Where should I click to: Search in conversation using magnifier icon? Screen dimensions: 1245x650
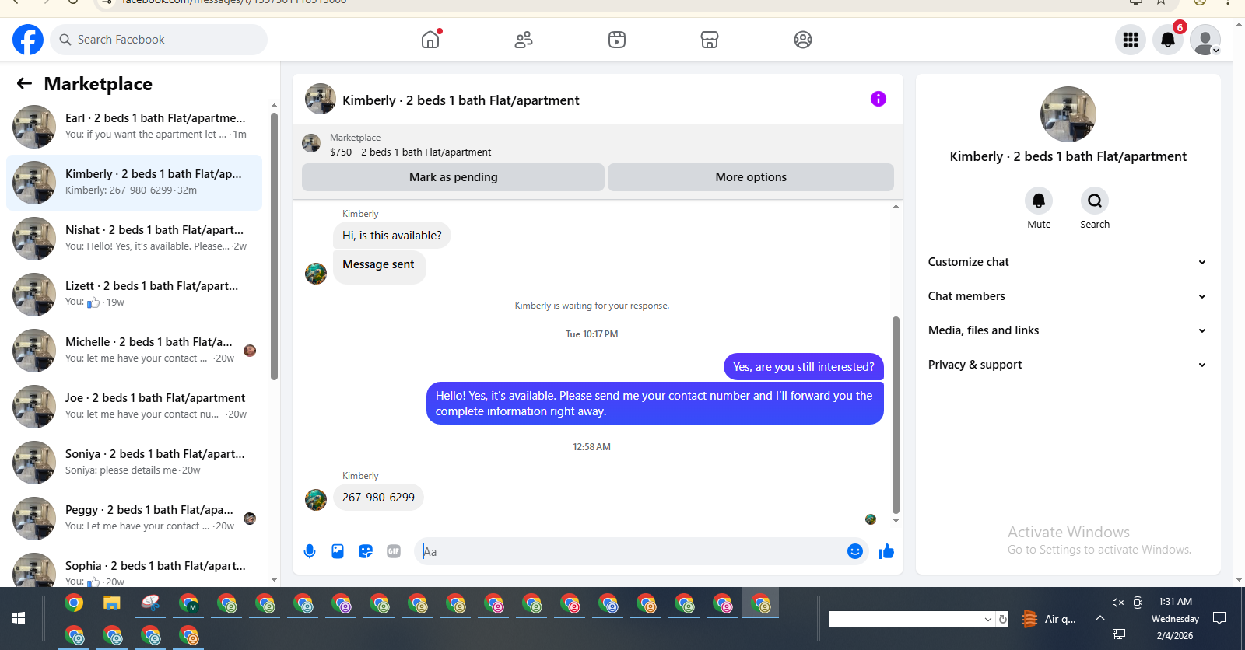1095,201
